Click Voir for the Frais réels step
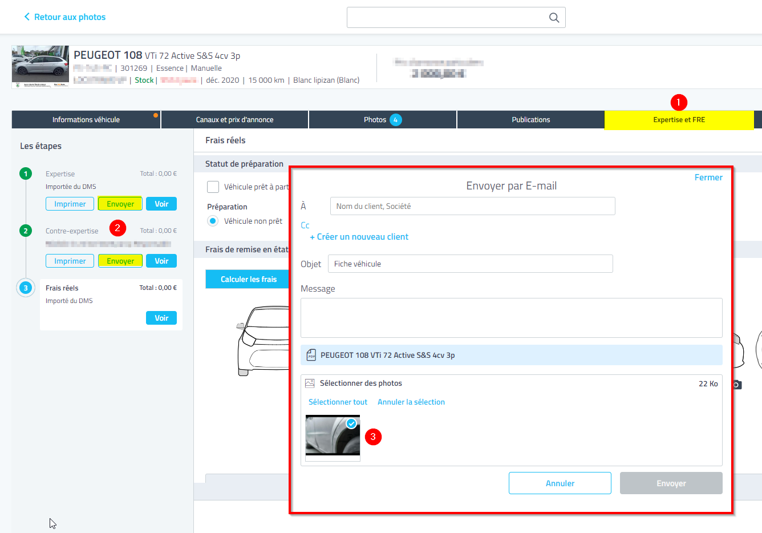The image size is (762, 533). click(x=161, y=318)
